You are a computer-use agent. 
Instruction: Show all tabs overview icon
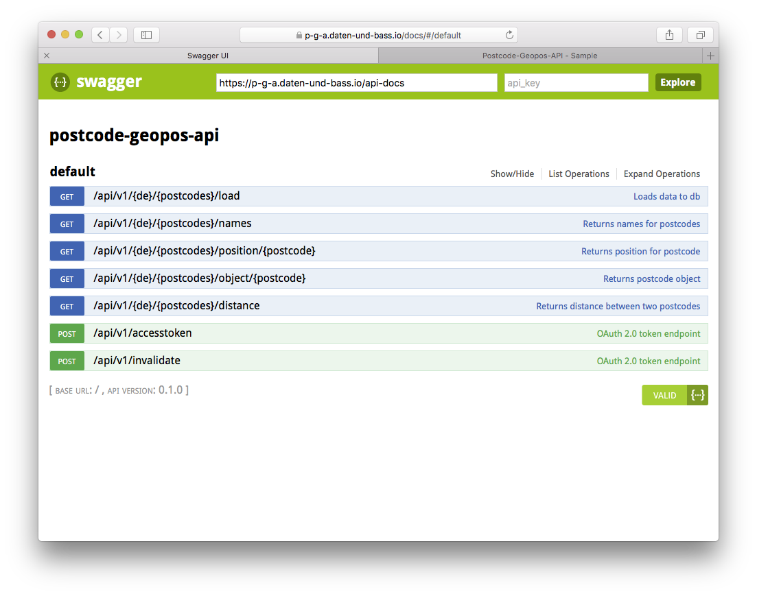(x=701, y=35)
